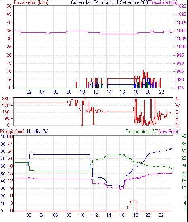188x222 pixels.
Task: Click the 180 degree wind direction label
Action: (x=6, y=112)
